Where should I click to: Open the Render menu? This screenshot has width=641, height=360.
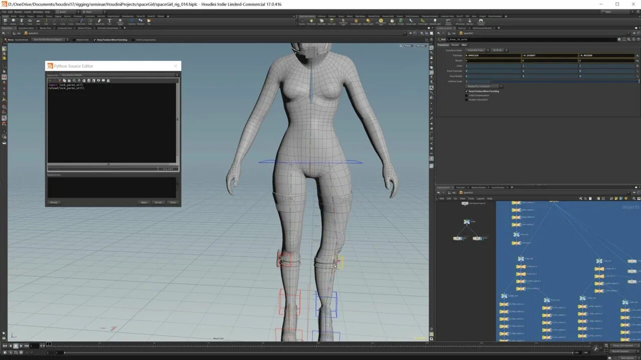19,11
